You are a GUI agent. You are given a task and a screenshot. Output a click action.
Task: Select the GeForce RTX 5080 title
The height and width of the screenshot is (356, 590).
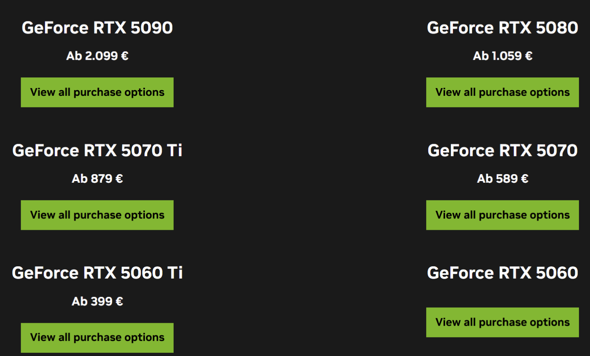tap(502, 28)
